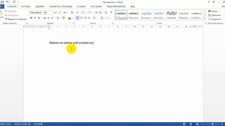The height and width of the screenshot is (126, 225).
Task: Click the РУССКИЙ language indicator
Action: pyautogui.click(x=38, y=124)
